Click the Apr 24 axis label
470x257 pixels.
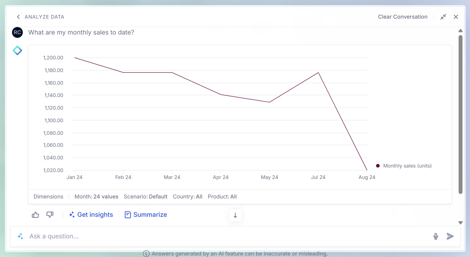221,177
